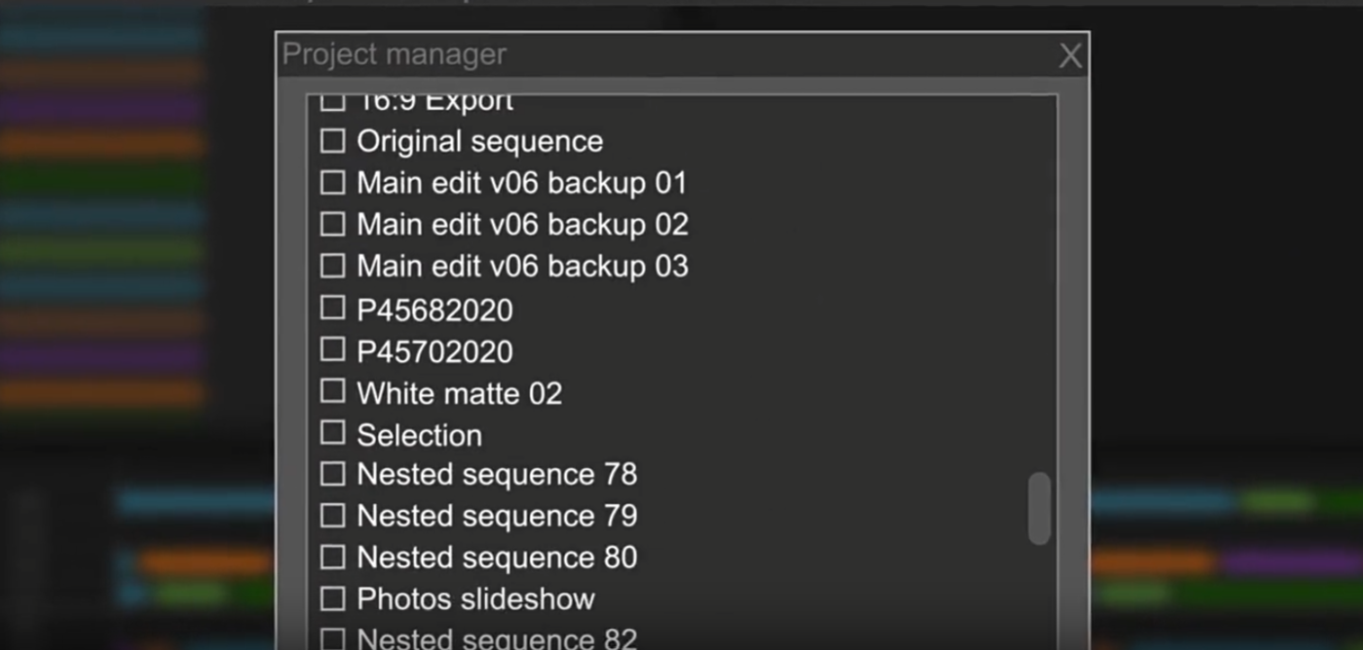Check the Original sequence checkbox

click(x=333, y=141)
